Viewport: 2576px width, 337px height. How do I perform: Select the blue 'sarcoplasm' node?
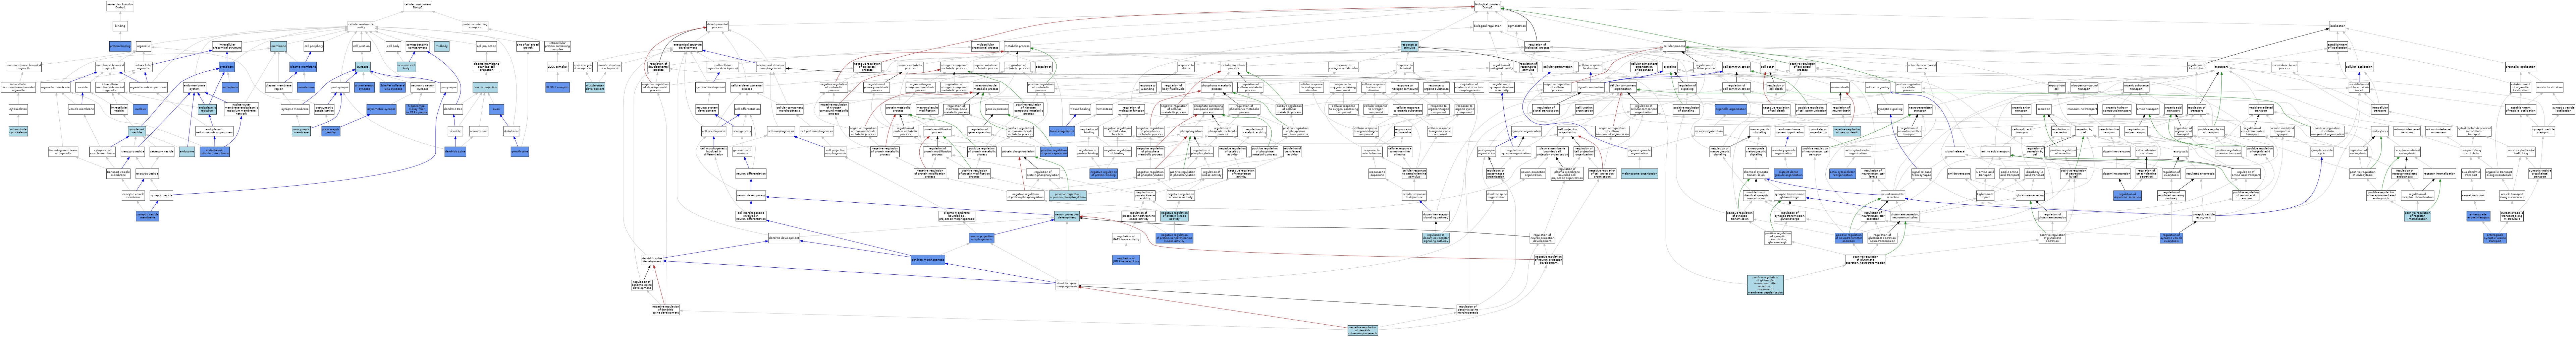pos(230,87)
